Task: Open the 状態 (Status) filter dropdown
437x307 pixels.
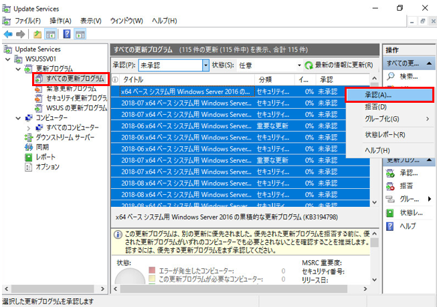Action: point(298,65)
